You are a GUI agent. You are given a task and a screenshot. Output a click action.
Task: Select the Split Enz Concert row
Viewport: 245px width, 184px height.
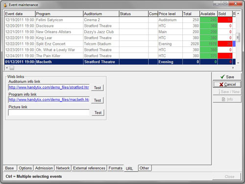click(120, 44)
